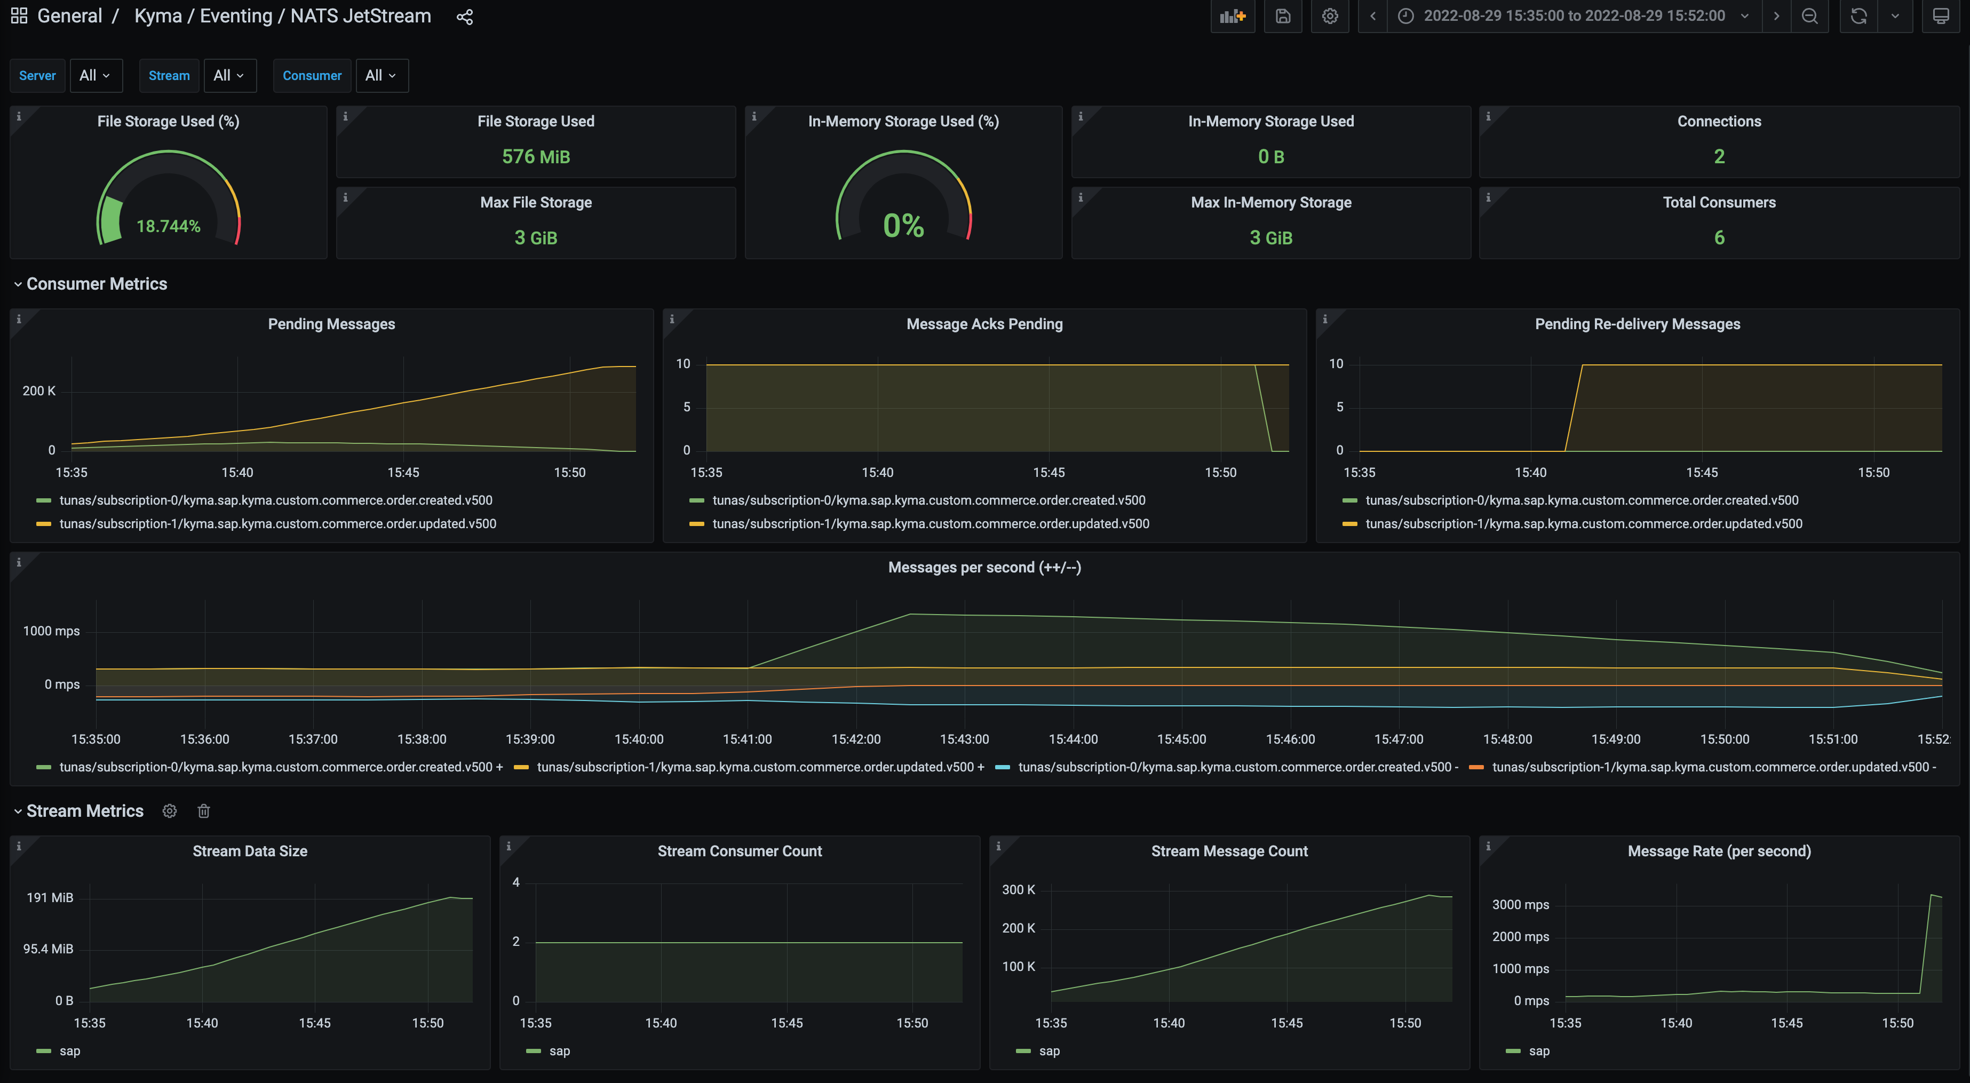The width and height of the screenshot is (1970, 1083).
Task: Open the Consumer variable All dropdown
Action: click(x=381, y=76)
